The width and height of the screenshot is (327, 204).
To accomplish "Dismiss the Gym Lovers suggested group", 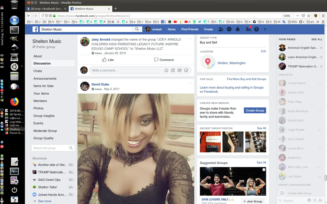I will click(x=264, y=170).
